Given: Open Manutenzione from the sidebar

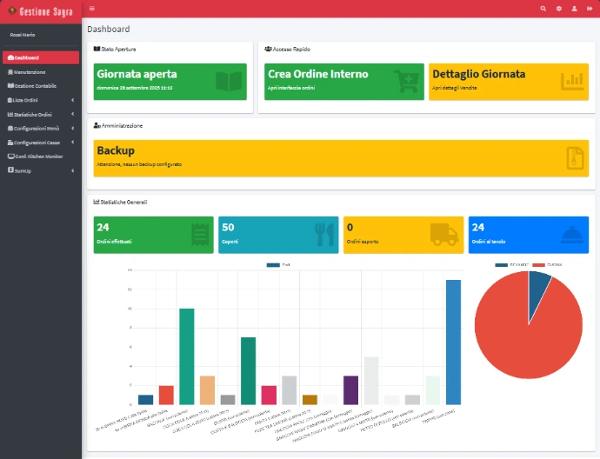Looking at the screenshot, I should click(x=30, y=72).
